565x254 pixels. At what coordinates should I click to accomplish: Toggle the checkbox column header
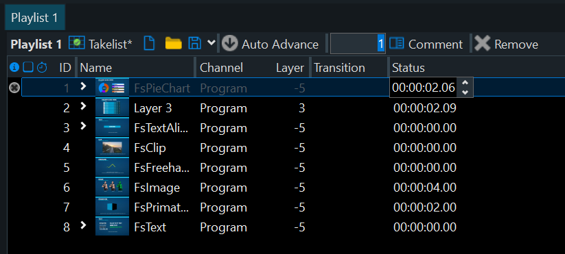tap(28, 67)
